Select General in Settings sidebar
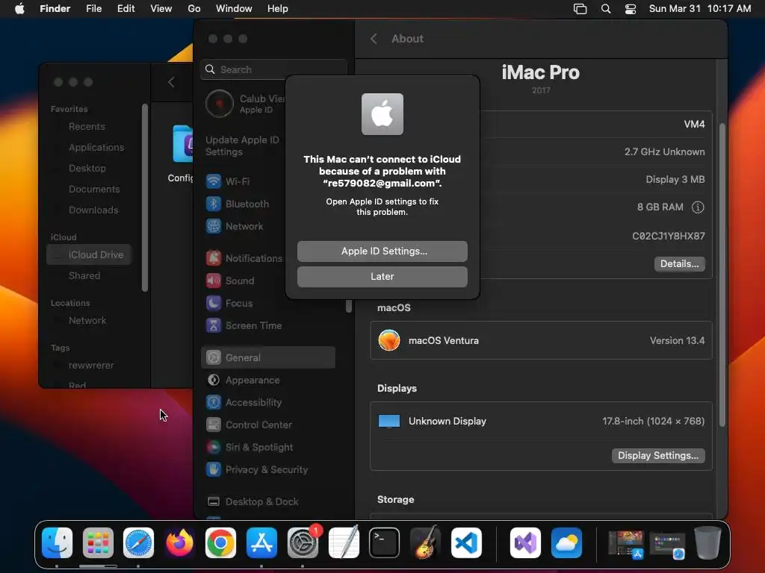This screenshot has height=573, width=765. click(268, 357)
